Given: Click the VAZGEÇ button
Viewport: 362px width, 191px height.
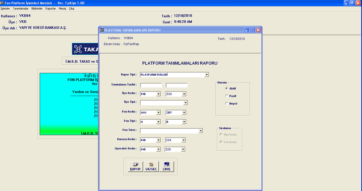Looking at the screenshot, I should 151,167.
